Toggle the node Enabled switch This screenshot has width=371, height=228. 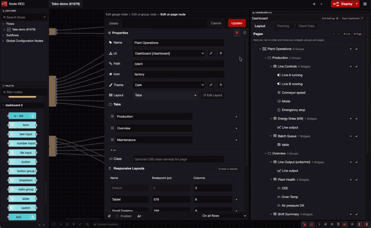124,216
